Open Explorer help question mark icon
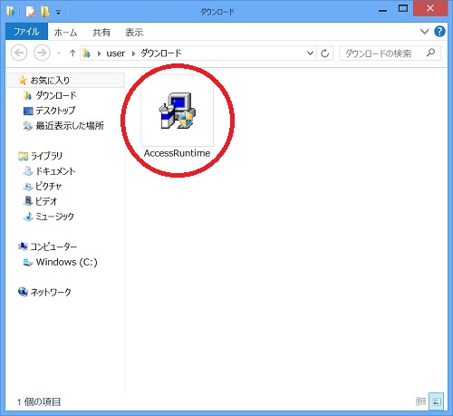Screen dimensions: 453x416 (439, 32)
